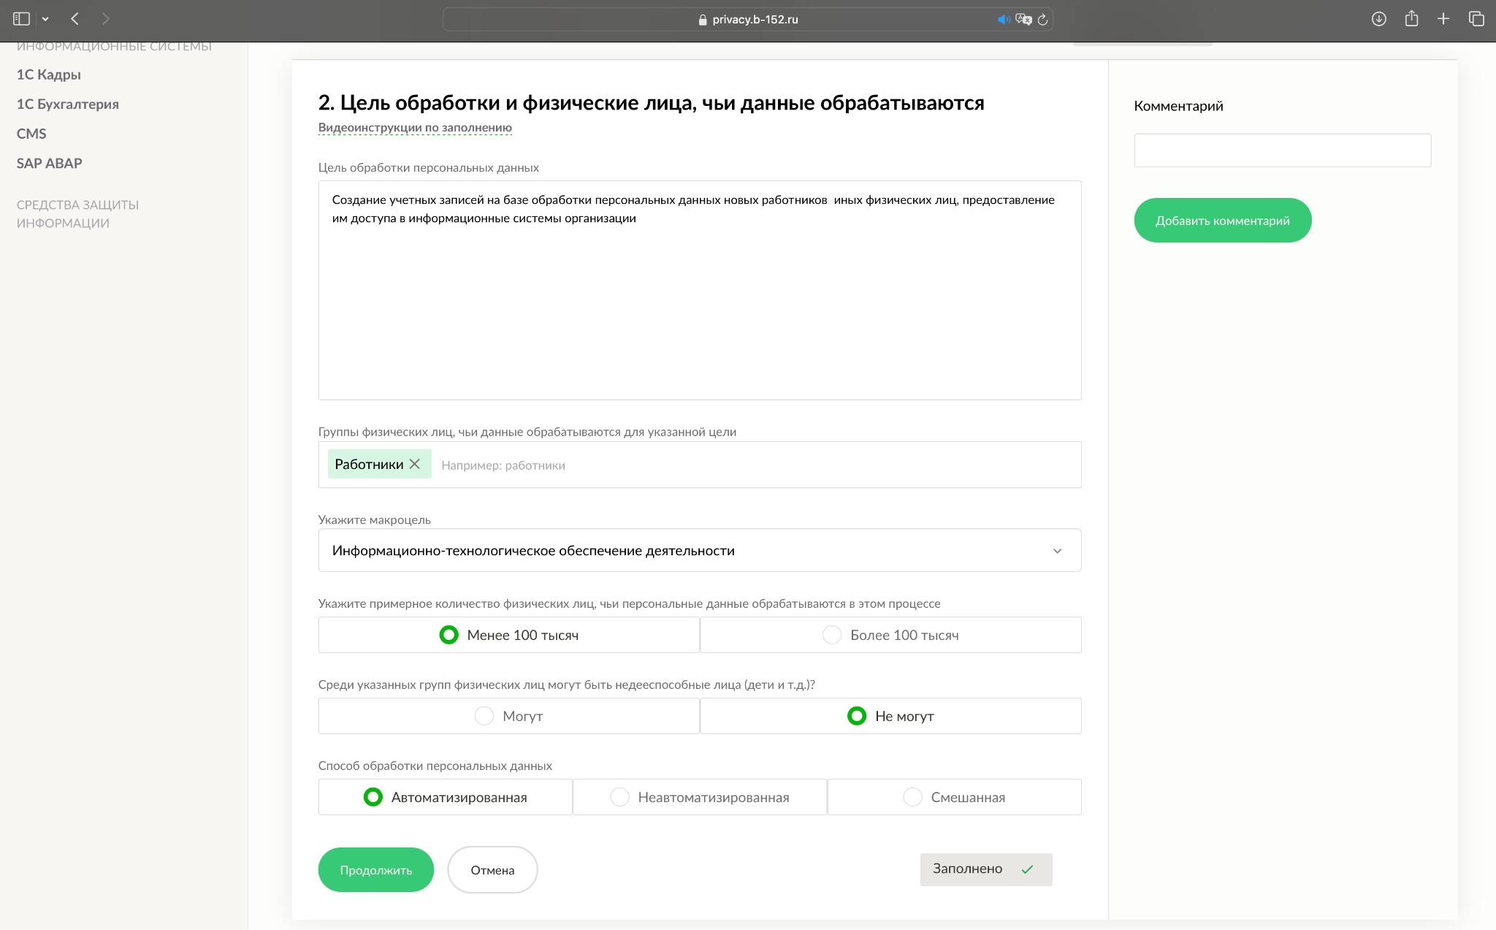This screenshot has height=930, width=1496.
Task: Open sidebar menu chevron next to sidebar icon
Action: click(45, 19)
